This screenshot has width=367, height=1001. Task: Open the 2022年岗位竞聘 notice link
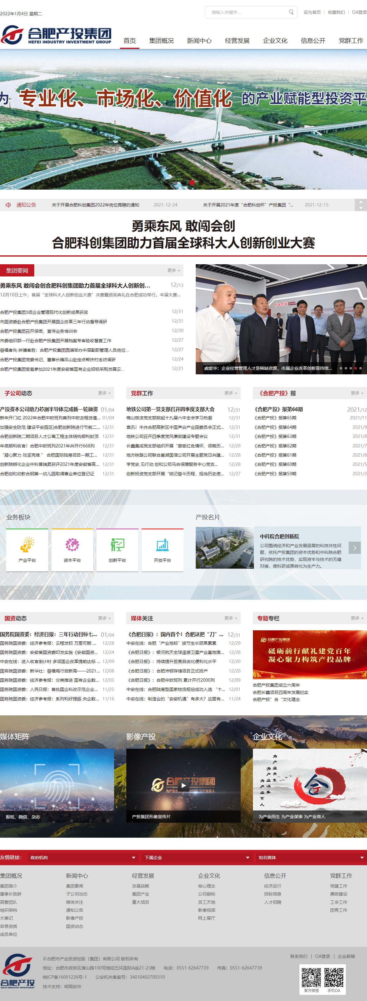pyautogui.click(x=95, y=205)
